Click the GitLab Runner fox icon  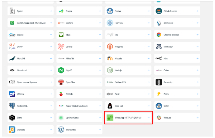tap(159, 11)
